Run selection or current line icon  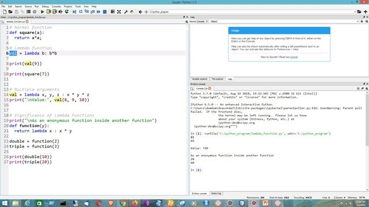(x=61, y=11)
